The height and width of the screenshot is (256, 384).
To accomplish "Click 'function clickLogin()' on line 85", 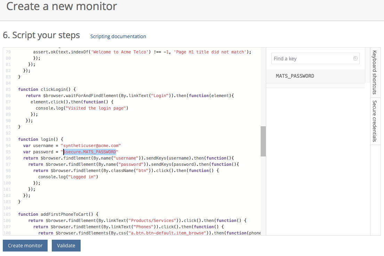I will (47, 89).
